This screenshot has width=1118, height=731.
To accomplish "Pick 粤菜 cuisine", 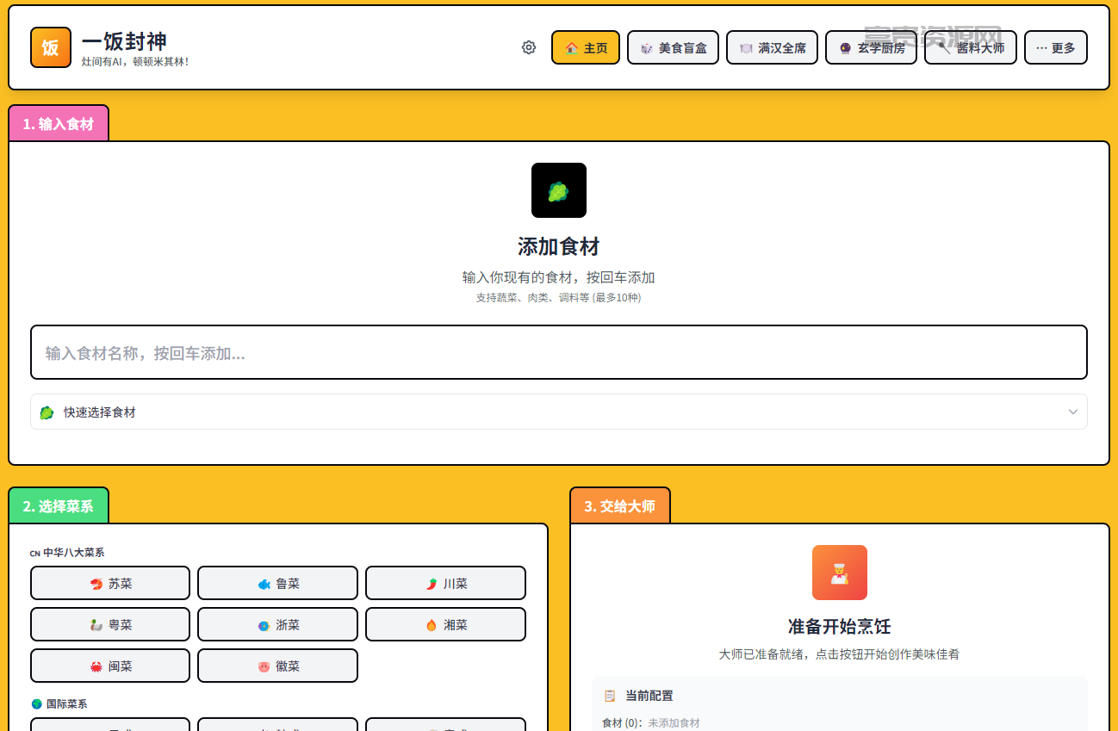I will (x=110, y=624).
